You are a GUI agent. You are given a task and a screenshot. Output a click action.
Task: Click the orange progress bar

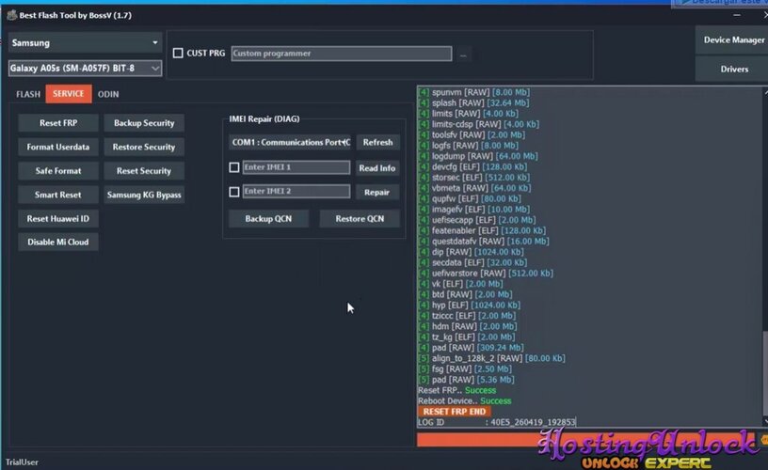coord(587,440)
